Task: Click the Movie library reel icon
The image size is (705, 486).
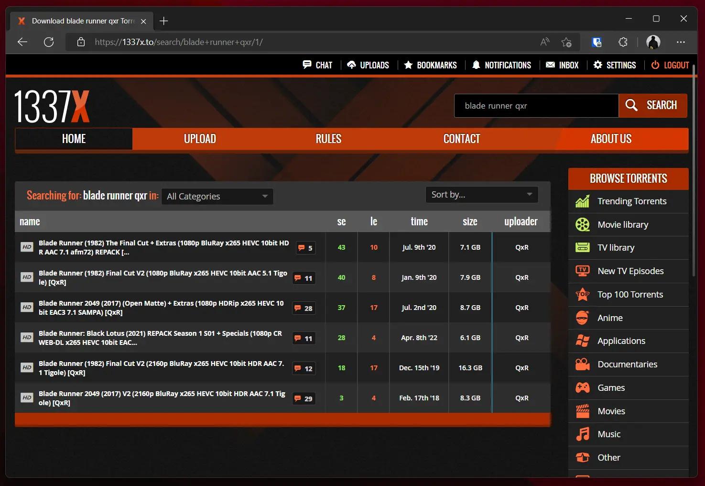Action: [582, 224]
